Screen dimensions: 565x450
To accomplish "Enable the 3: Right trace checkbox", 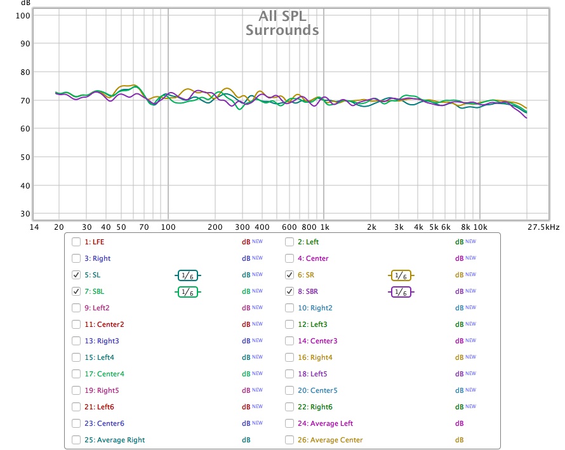I will pos(76,258).
